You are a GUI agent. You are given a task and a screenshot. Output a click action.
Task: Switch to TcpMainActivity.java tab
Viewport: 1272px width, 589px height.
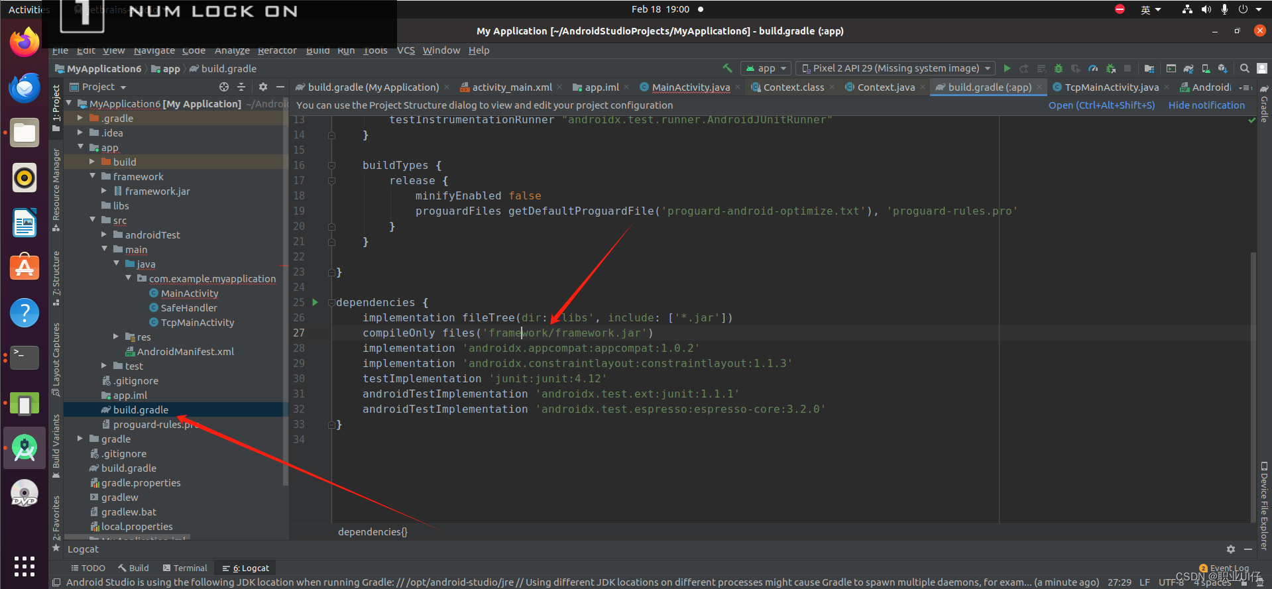click(x=1112, y=87)
